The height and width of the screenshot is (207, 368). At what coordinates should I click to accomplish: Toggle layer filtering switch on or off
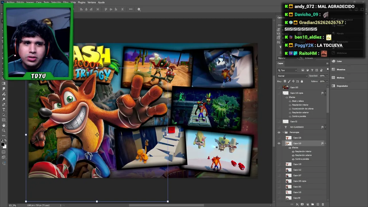pos(327,70)
